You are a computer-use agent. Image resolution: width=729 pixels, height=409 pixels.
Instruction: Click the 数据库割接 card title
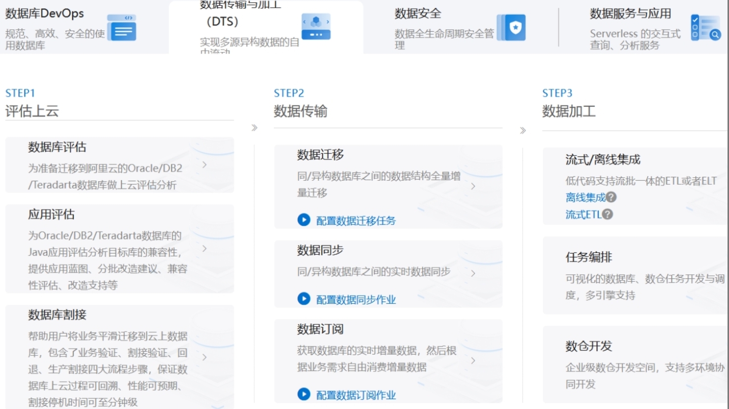coord(57,315)
